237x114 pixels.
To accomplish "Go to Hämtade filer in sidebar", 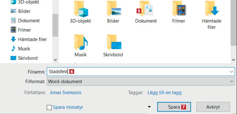I will (32, 39).
